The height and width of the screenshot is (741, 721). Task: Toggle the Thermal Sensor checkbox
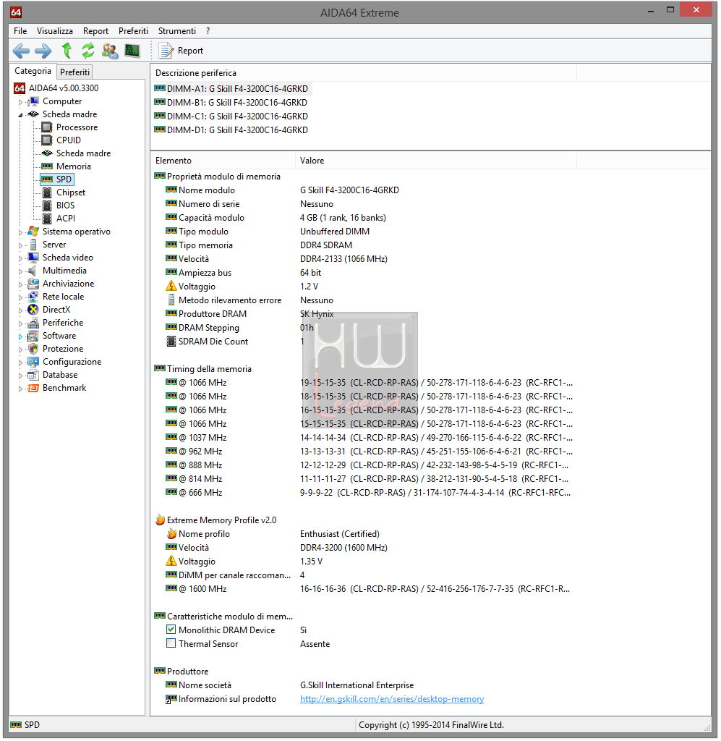tap(171, 643)
